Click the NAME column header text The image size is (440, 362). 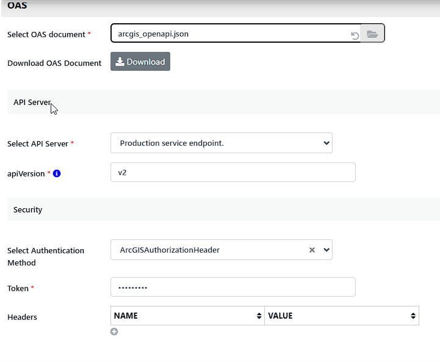pos(126,316)
